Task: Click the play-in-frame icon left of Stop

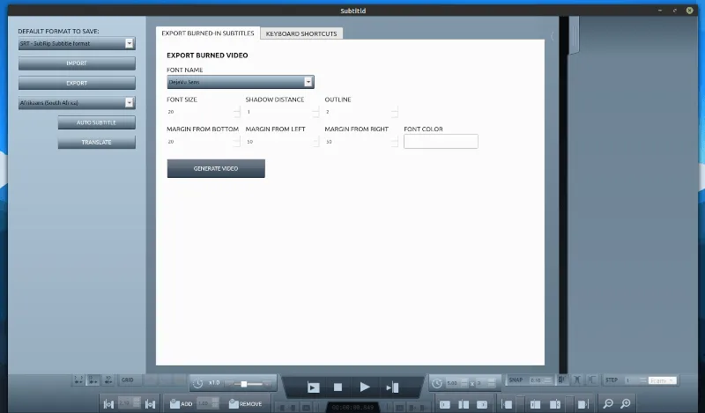Action: pyautogui.click(x=313, y=387)
